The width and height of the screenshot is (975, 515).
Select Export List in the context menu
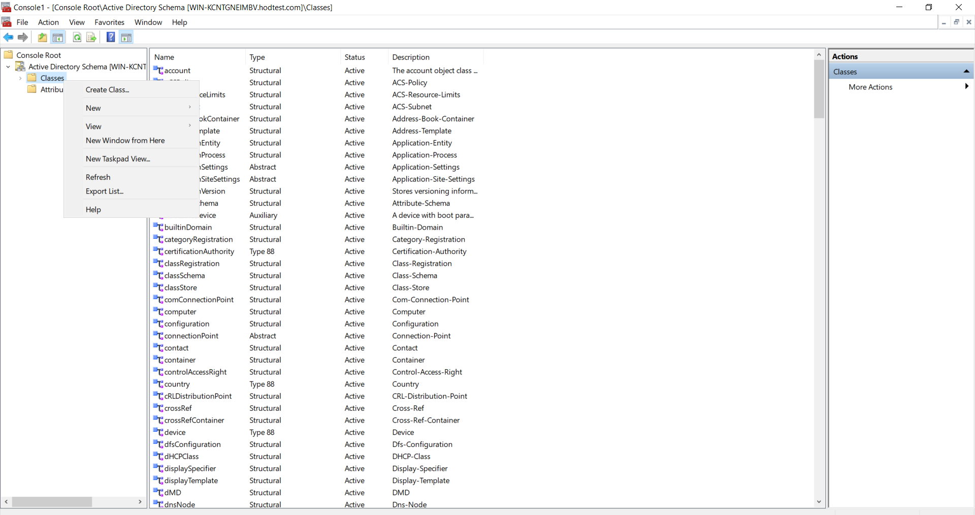coord(104,191)
